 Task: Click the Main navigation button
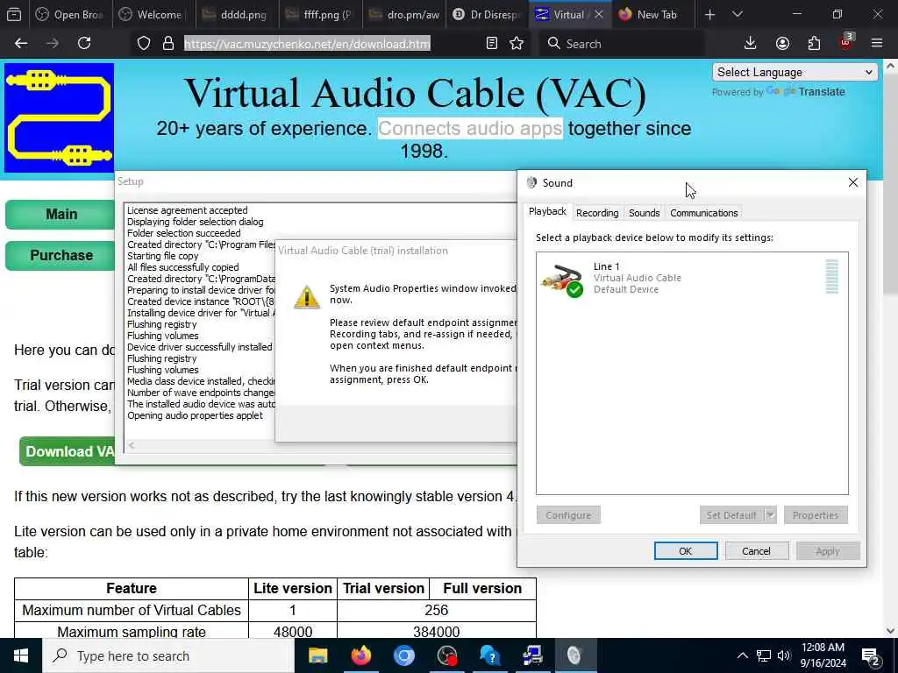pyautogui.click(x=61, y=214)
